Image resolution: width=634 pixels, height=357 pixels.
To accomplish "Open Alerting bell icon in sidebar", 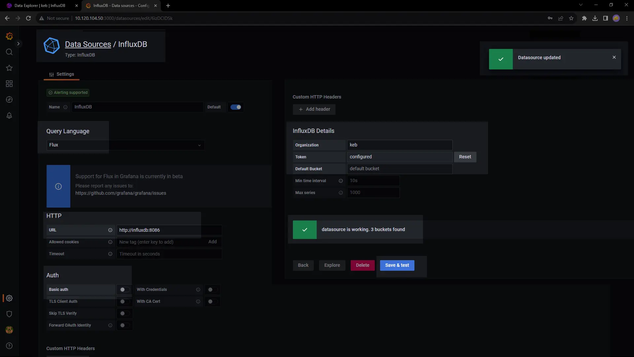I will pyautogui.click(x=9, y=115).
